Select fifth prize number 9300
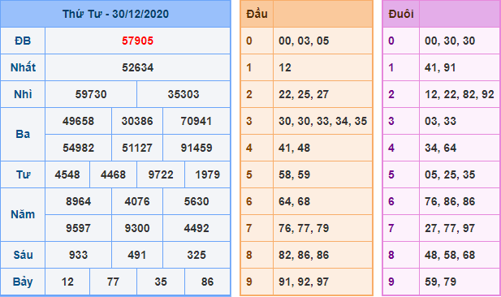 (x=137, y=229)
